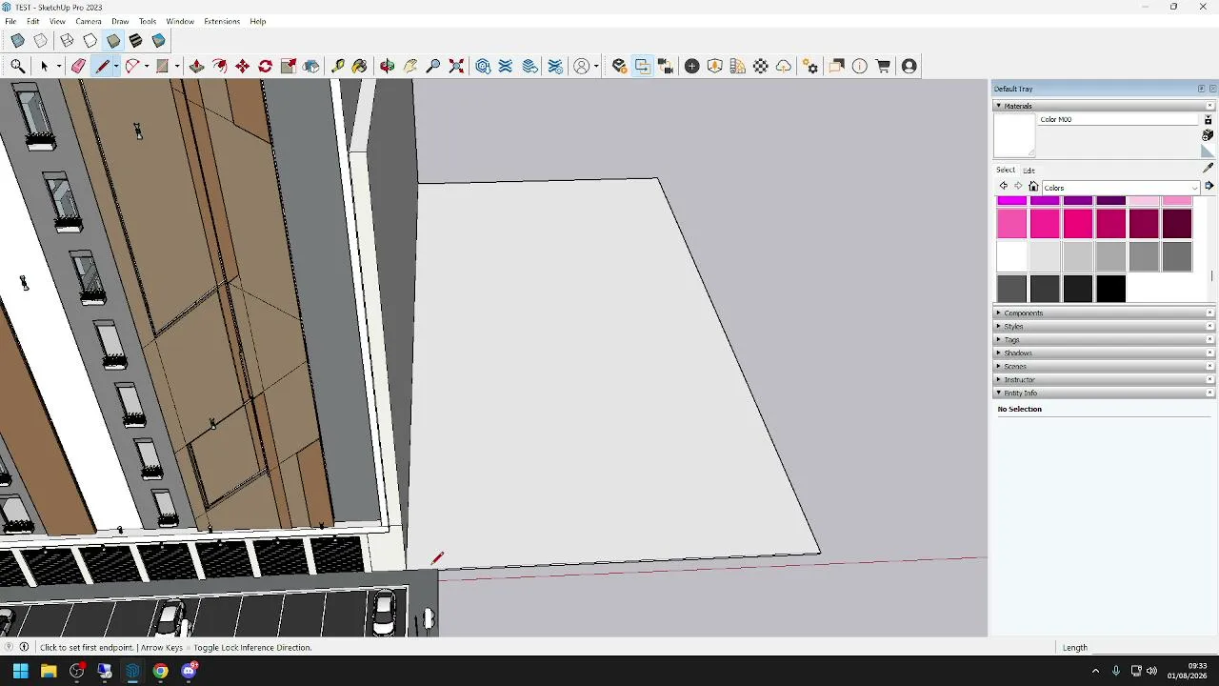
Task: Click the Create Material icon
Action: point(1208,135)
